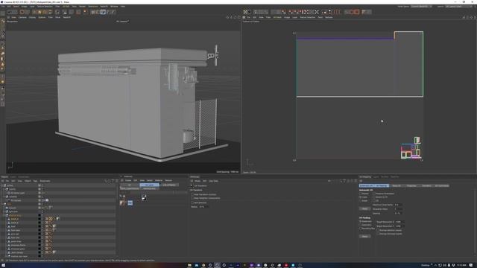Click the back arrow icon in the Attributes manager

(329, 181)
